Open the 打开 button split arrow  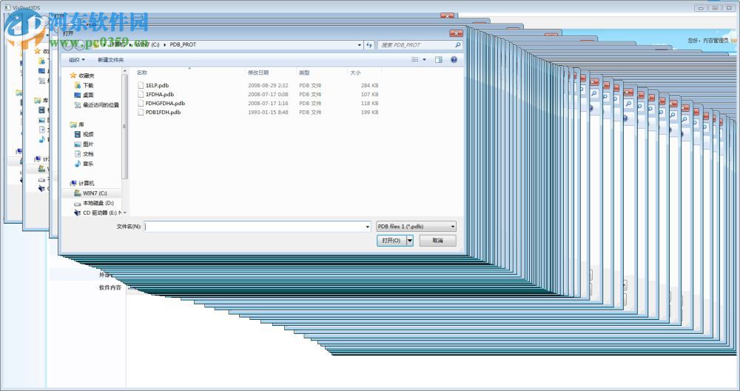[x=410, y=241]
